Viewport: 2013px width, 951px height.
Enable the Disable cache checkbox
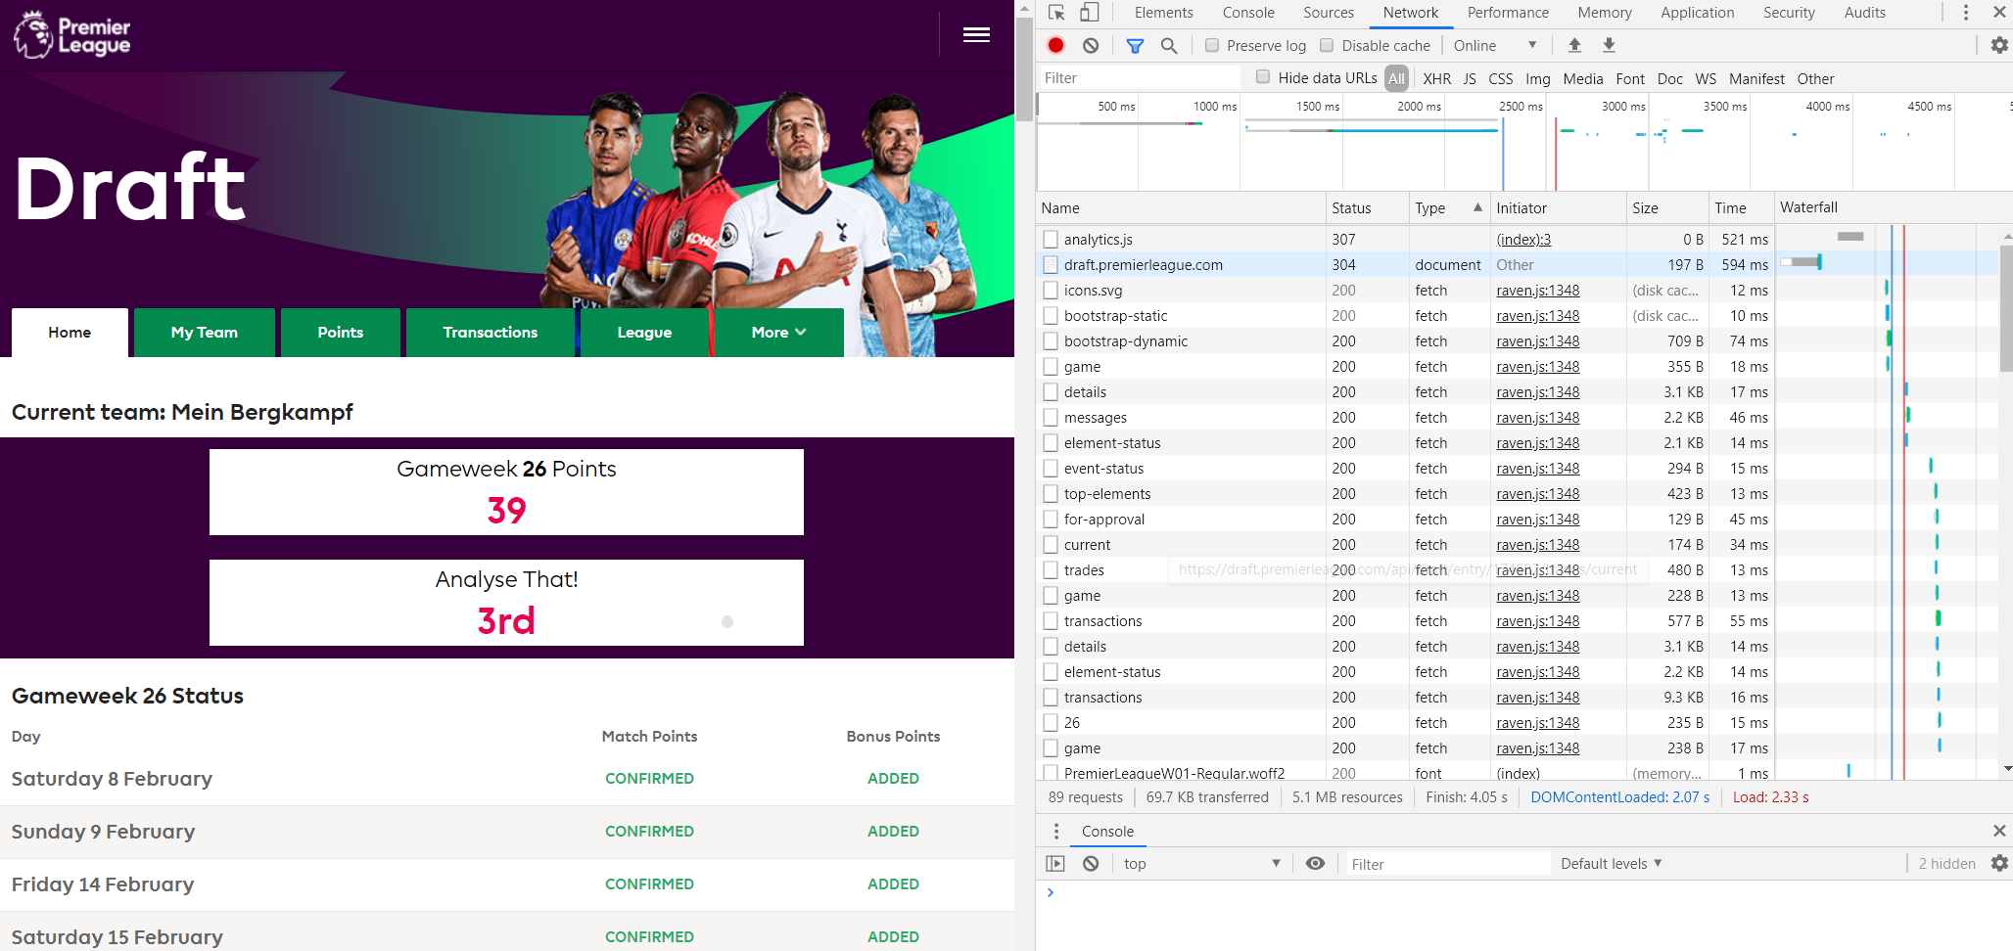pos(1327,45)
